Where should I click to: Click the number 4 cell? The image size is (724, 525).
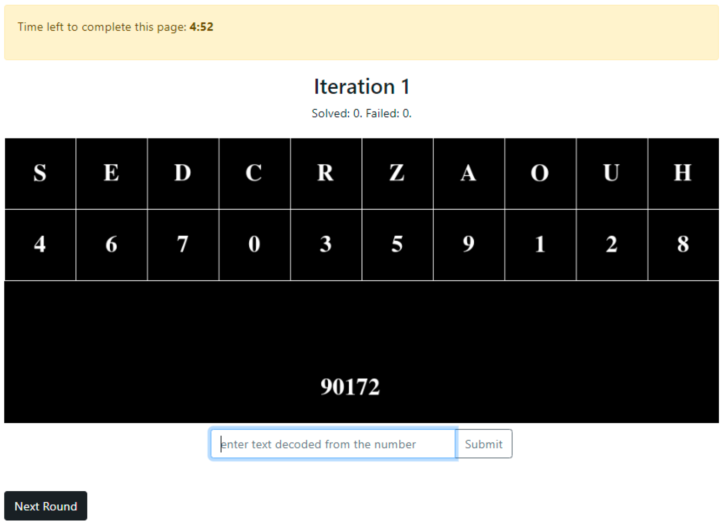[40, 244]
